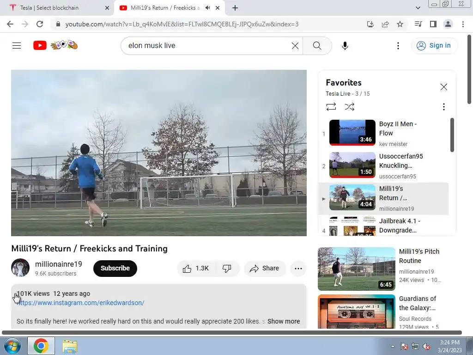Open Action Center flag tray icon
This screenshot has width=473, height=355.
(x=404, y=346)
